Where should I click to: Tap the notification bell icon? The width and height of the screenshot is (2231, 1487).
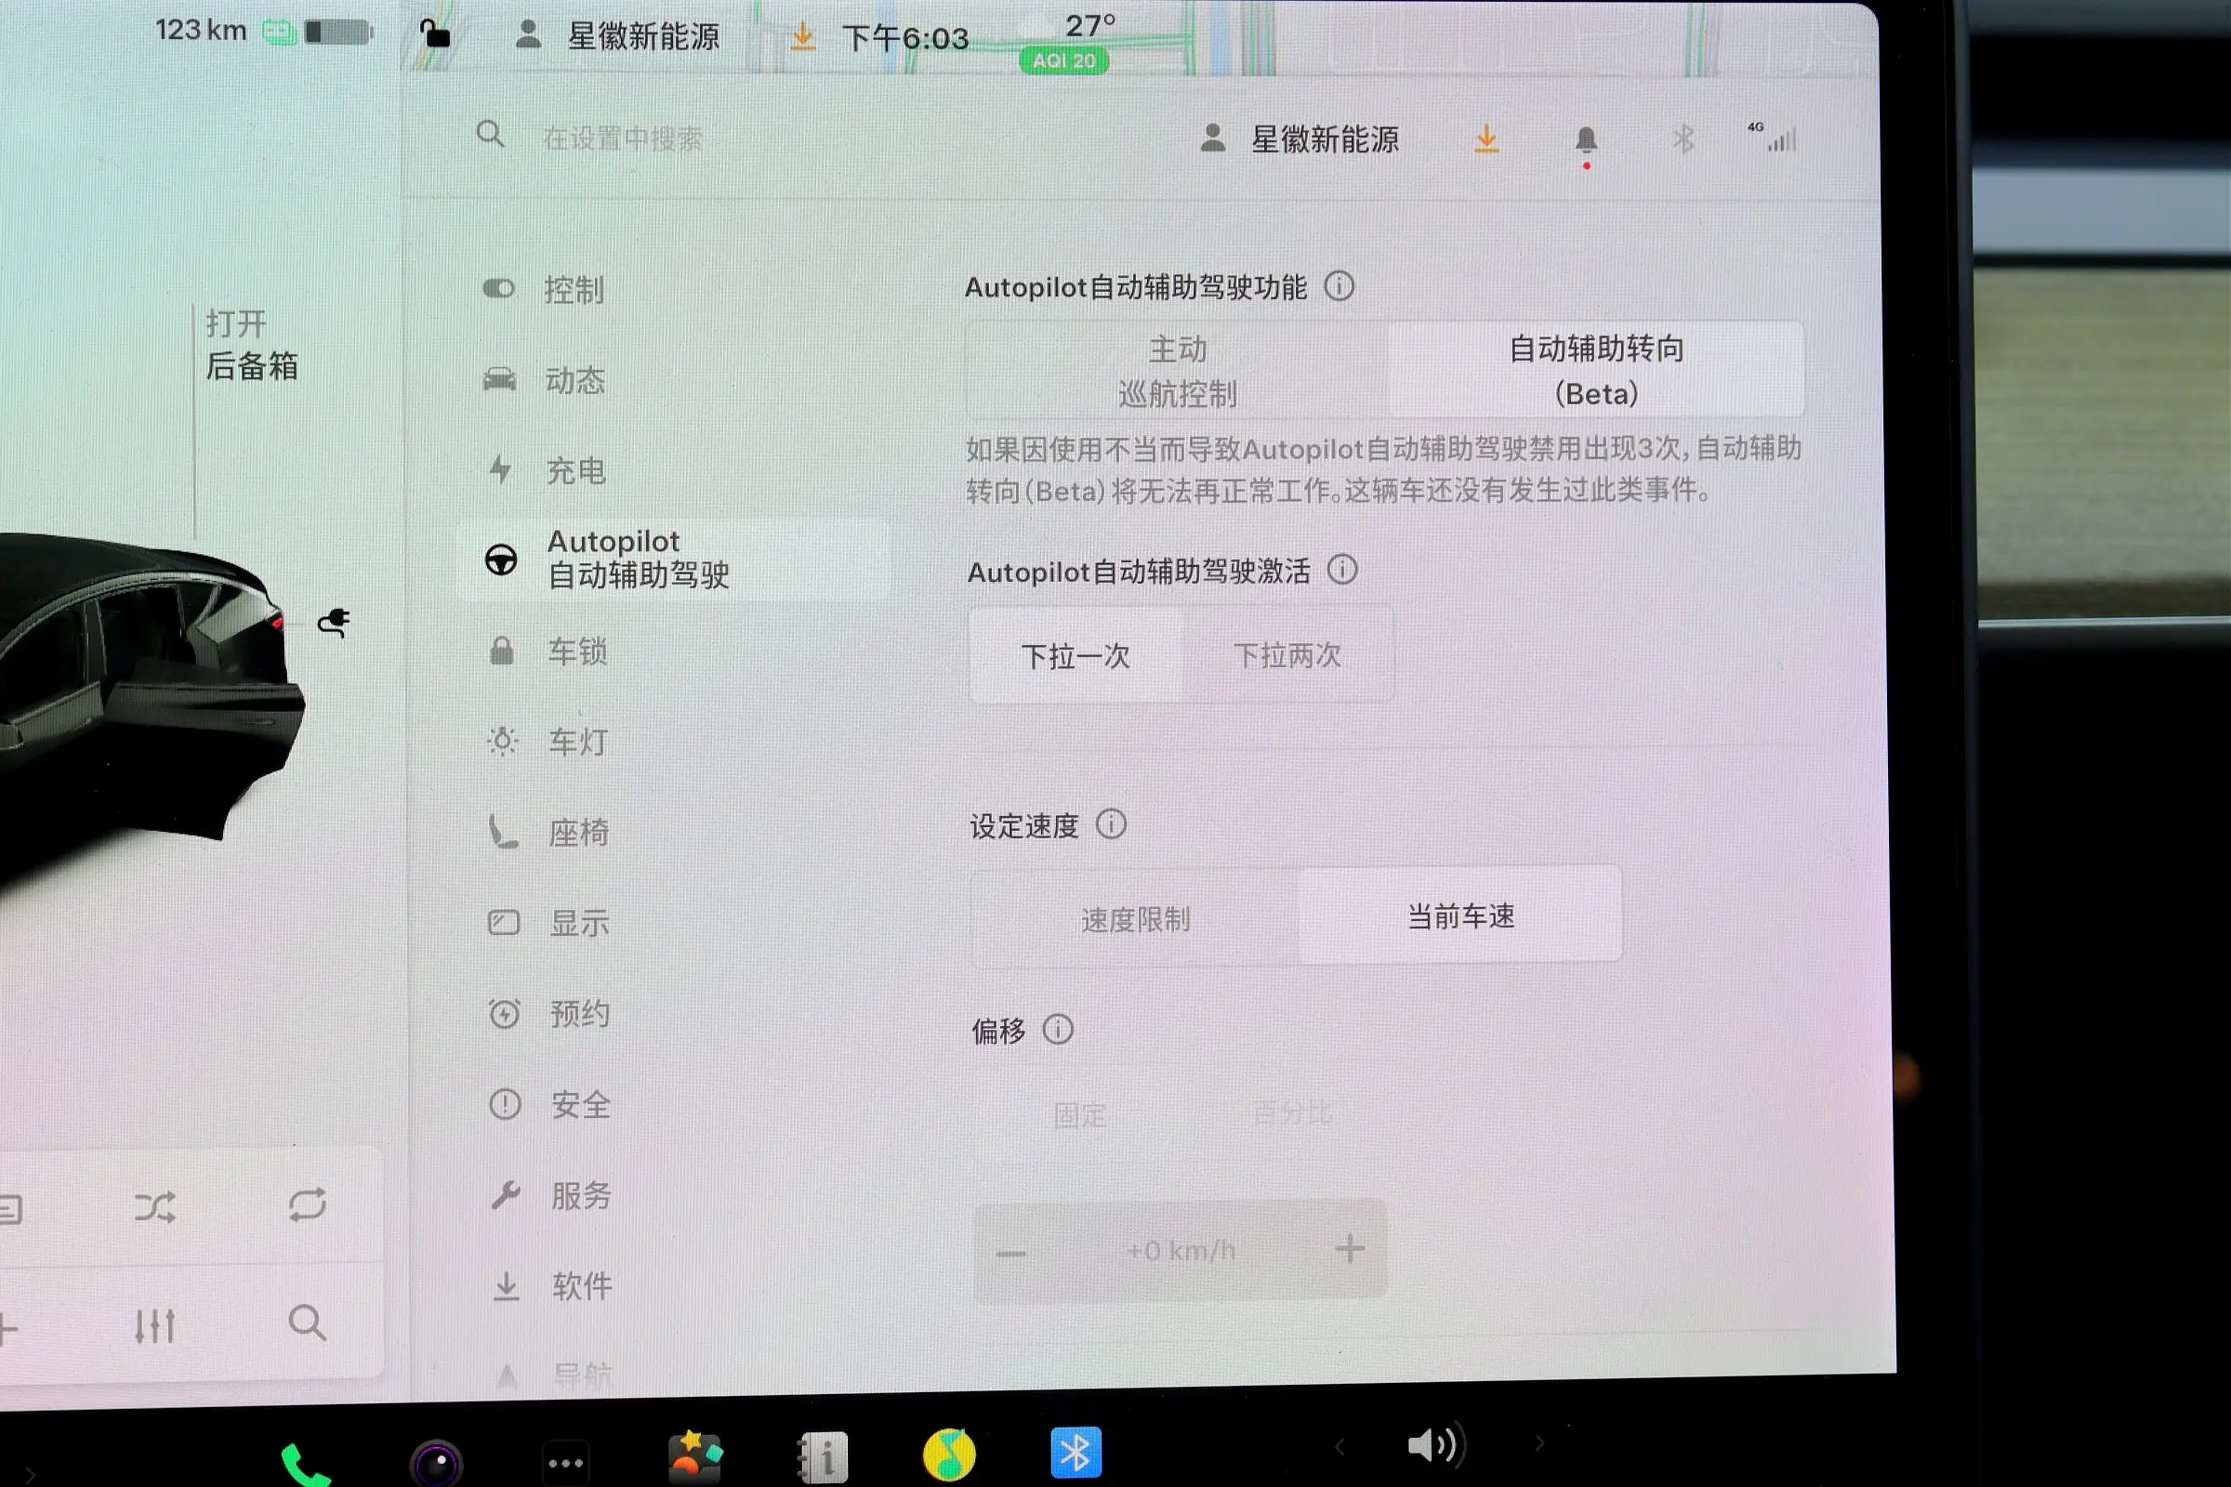tap(1585, 141)
